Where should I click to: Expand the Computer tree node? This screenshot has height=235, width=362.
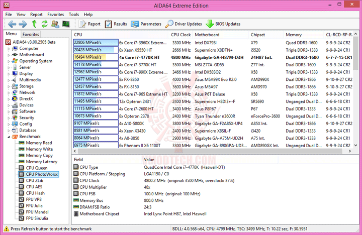point(9,49)
